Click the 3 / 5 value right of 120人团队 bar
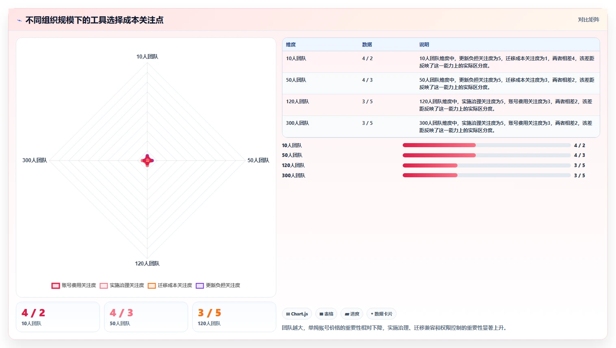This screenshot has width=616, height=348. pyautogui.click(x=579, y=165)
